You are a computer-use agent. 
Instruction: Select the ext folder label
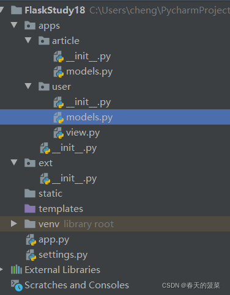46,163
